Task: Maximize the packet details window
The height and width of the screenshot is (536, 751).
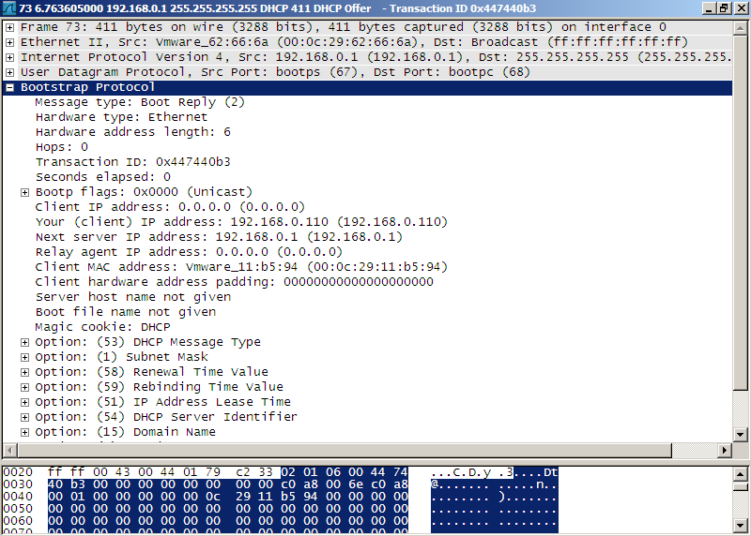Action: coord(723,8)
